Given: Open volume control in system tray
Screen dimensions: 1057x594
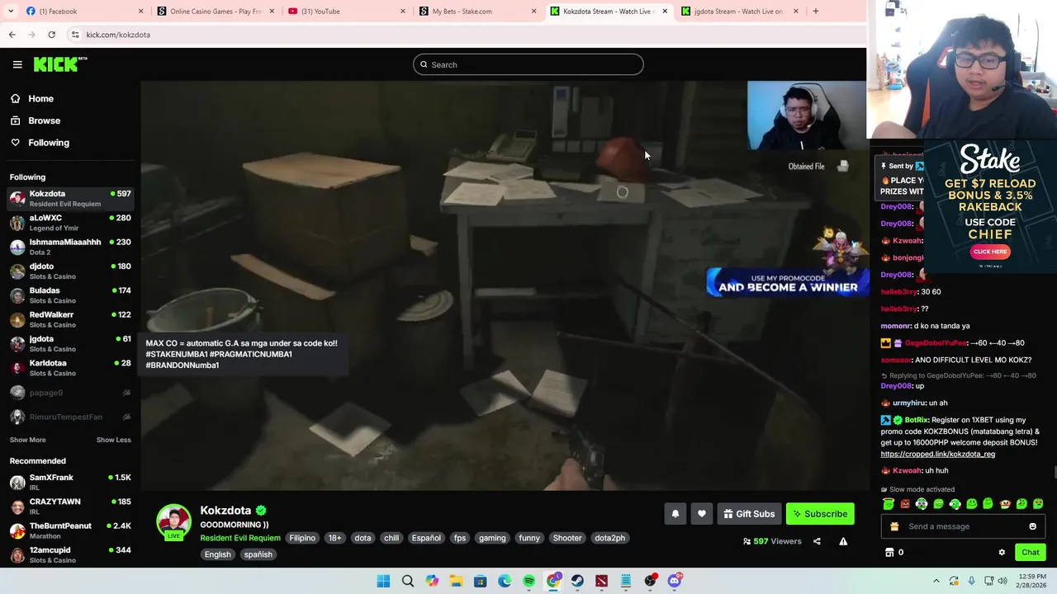Looking at the screenshot, I should click(1002, 581).
